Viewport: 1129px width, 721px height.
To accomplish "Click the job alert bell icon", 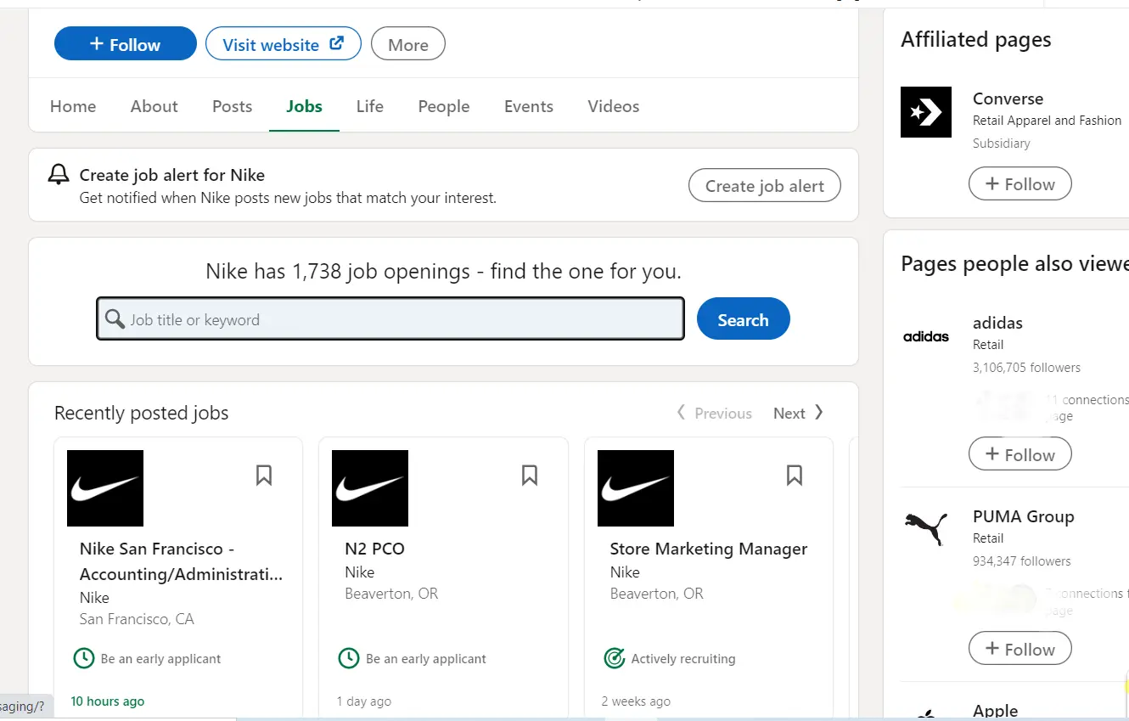I will pyautogui.click(x=58, y=175).
